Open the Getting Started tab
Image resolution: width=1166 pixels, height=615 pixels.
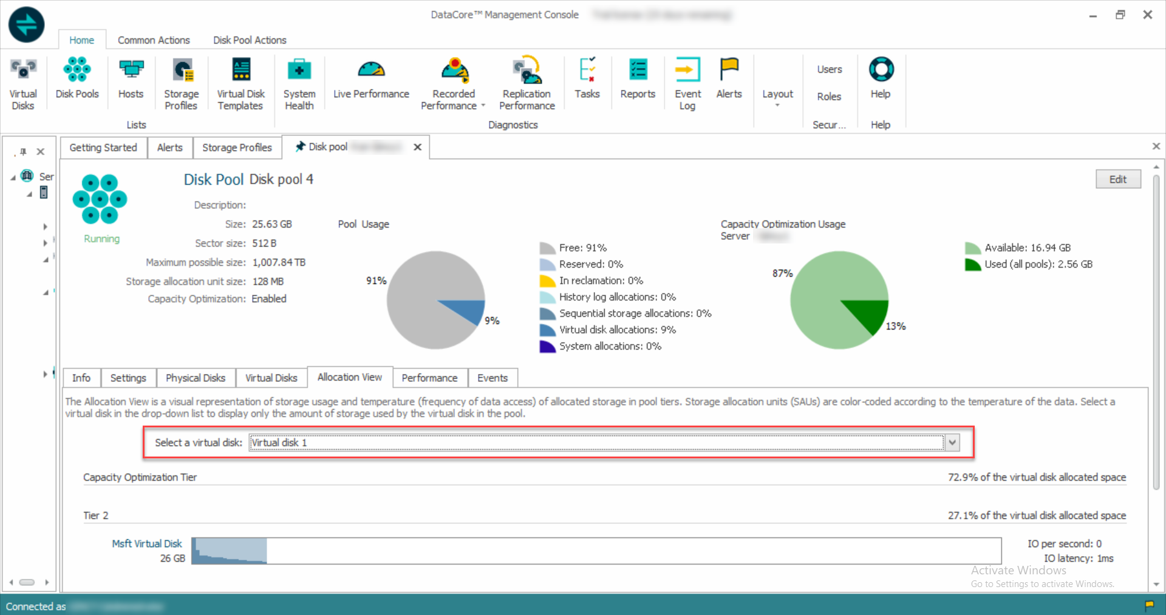[103, 148]
